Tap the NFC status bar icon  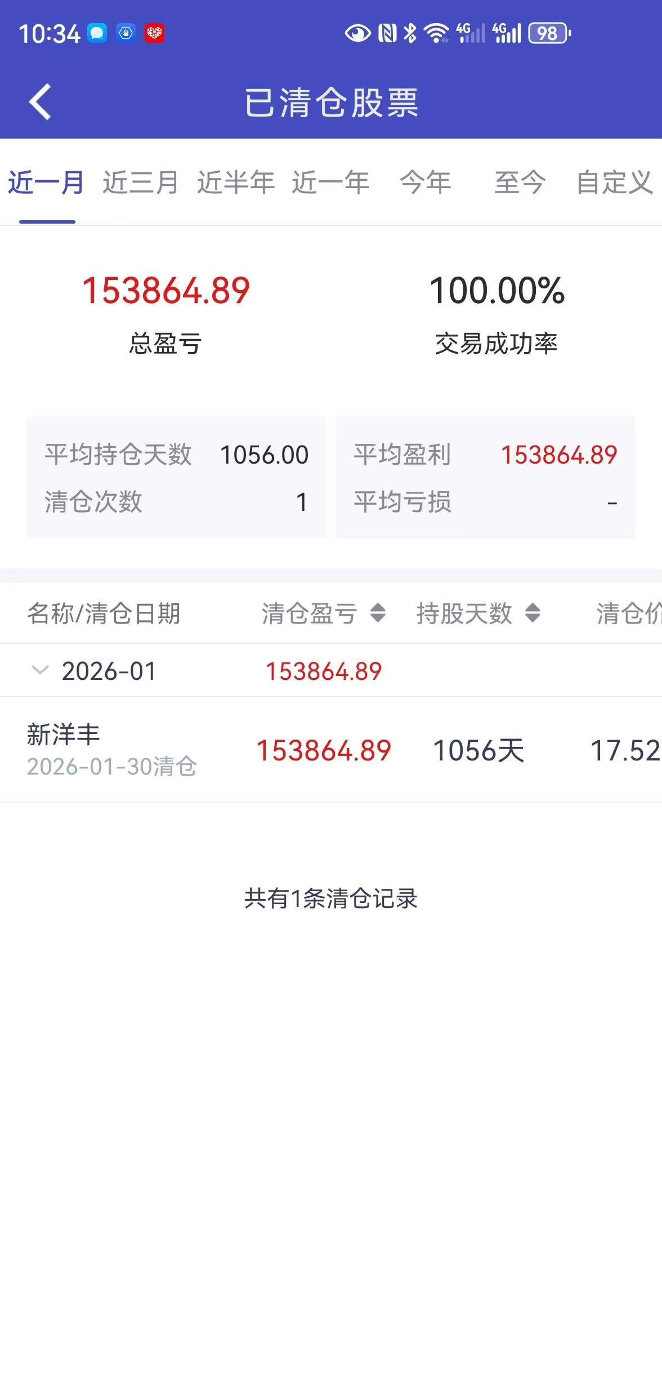coord(387,34)
